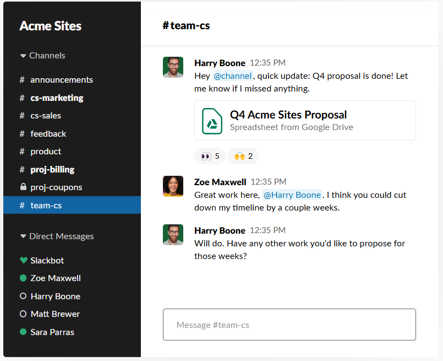Click the @Harry Boone mention
The width and height of the screenshot is (443, 361).
[x=292, y=195]
